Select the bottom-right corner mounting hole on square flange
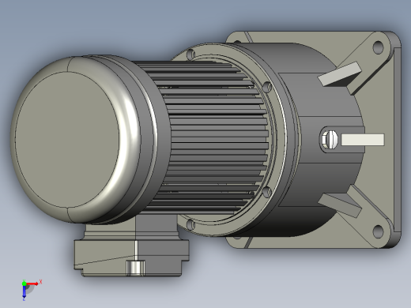The width and height of the screenshot is (411, 308). [x=379, y=231]
